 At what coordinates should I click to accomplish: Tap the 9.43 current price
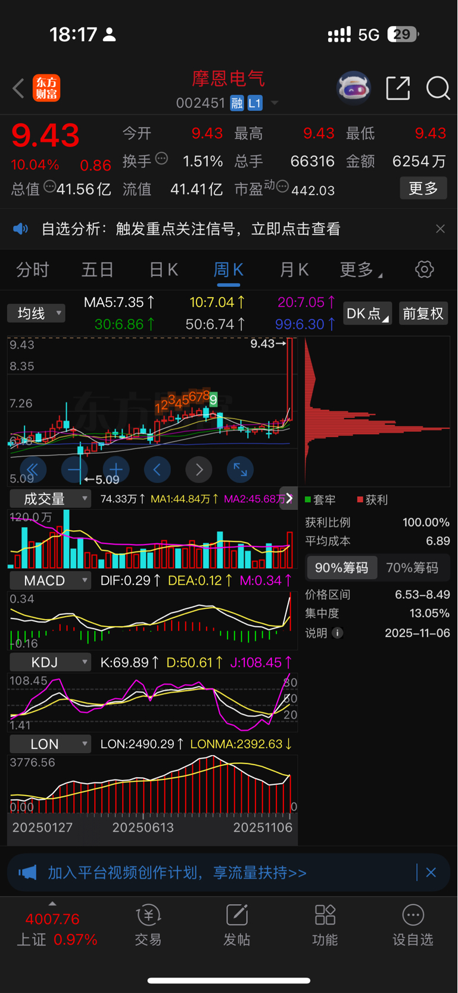tap(45, 135)
